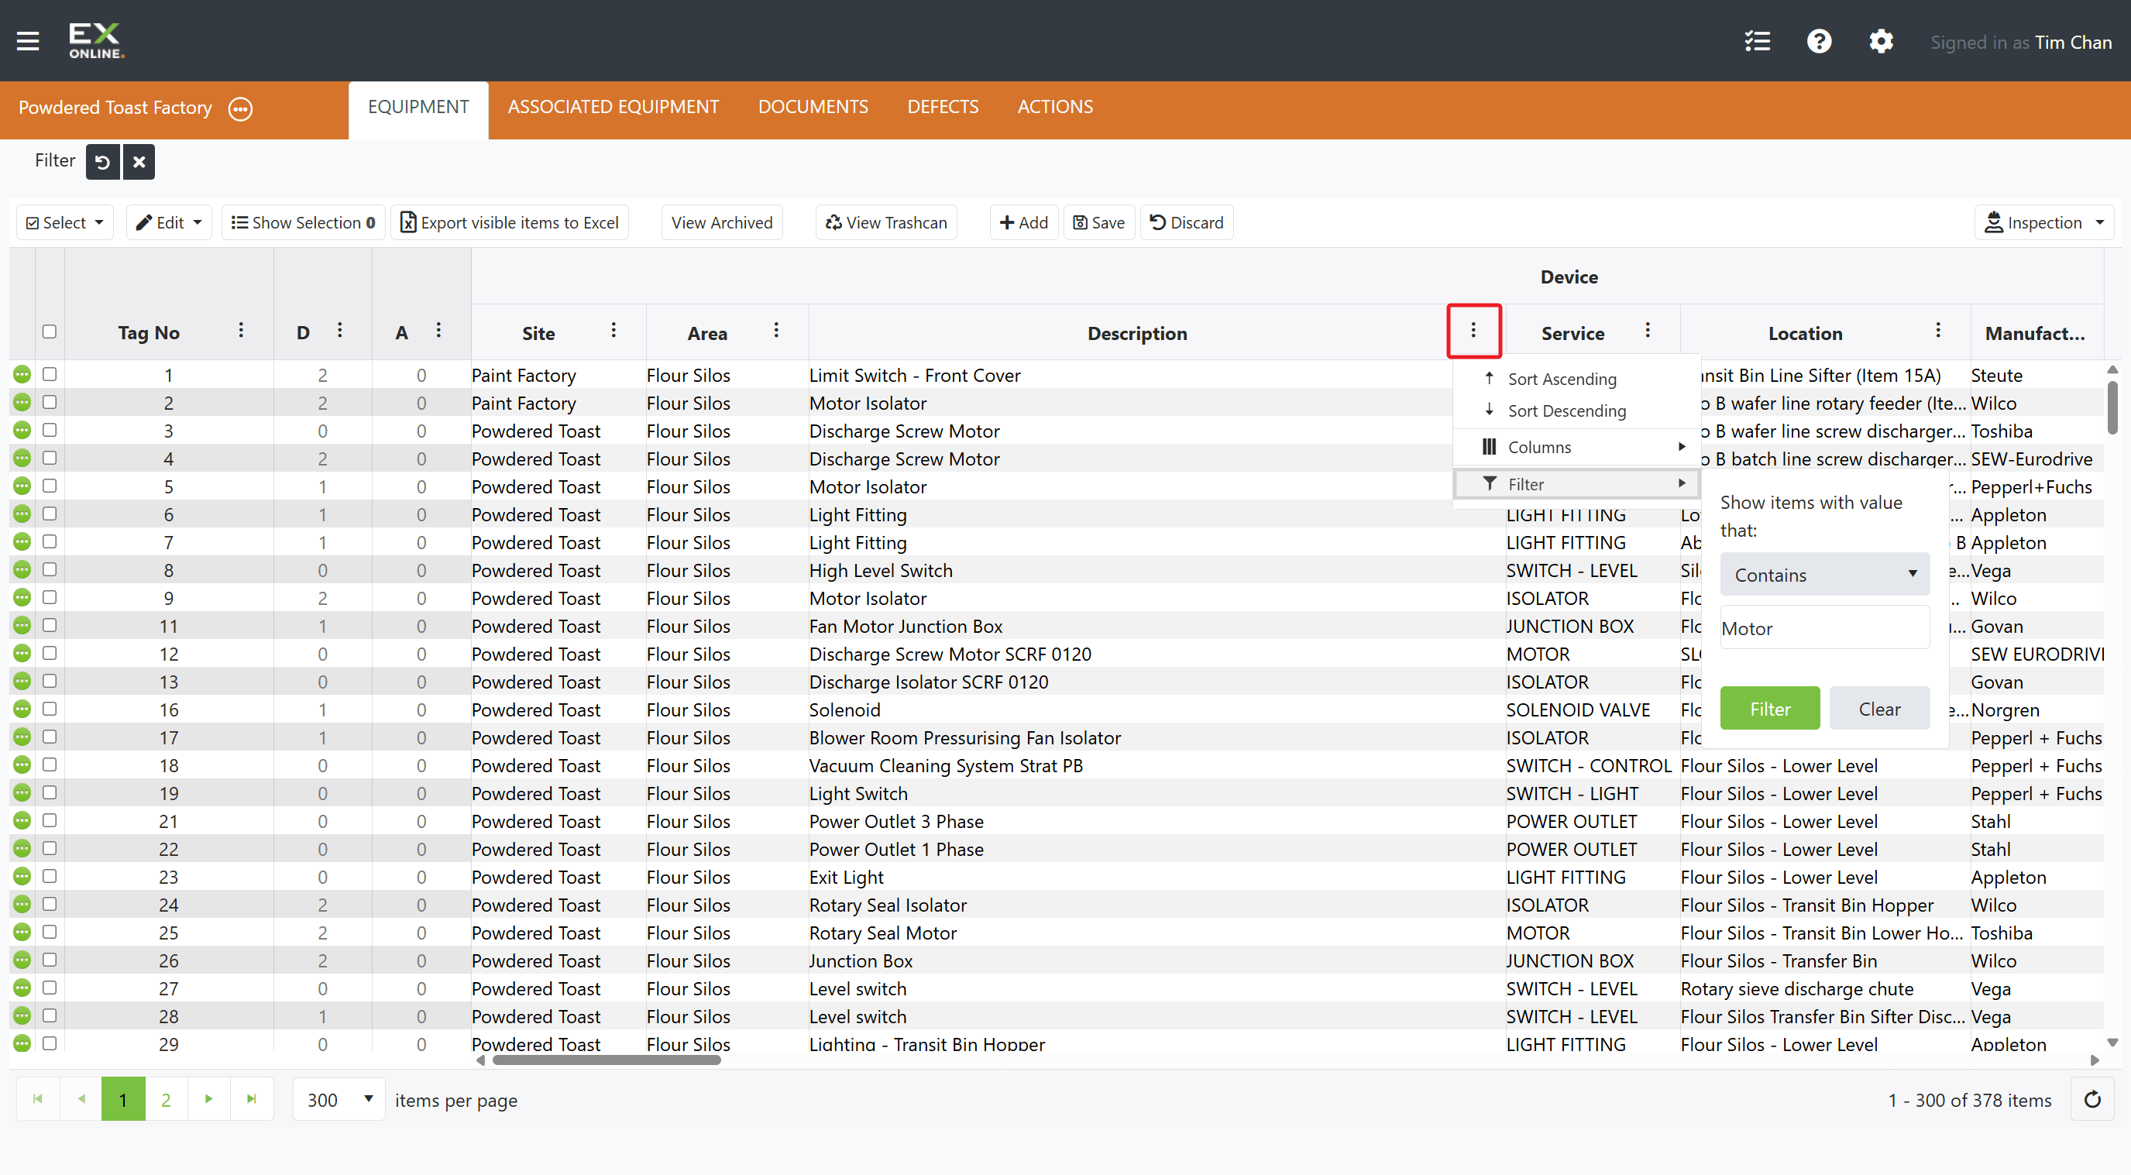This screenshot has width=2131, height=1175.
Task: Open the help question mark icon
Action: point(1818,41)
